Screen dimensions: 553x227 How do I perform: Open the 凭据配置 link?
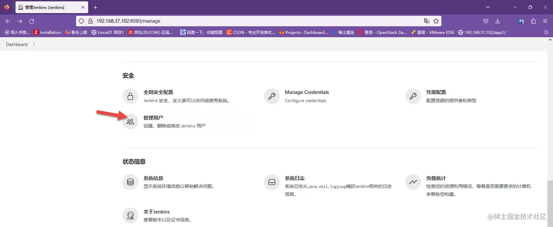pos(436,92)
